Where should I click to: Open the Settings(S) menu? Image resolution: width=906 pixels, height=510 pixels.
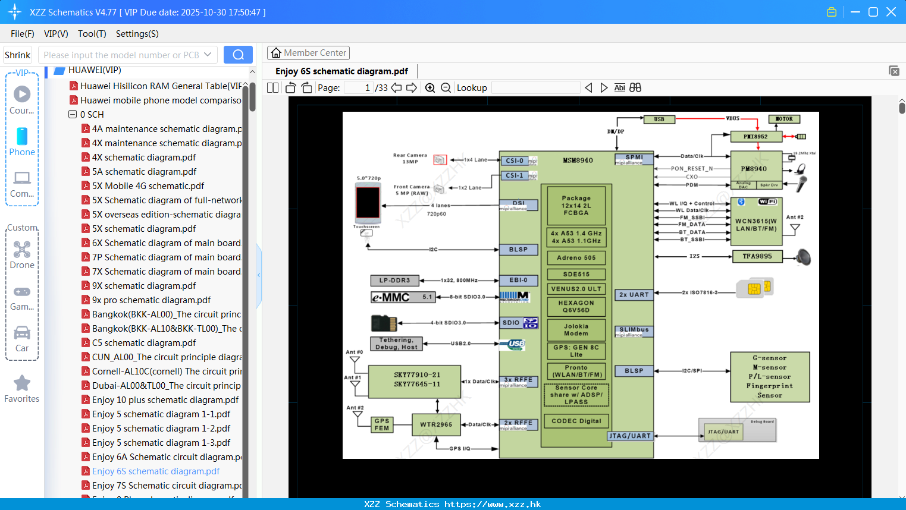click(x=137, y=34)
